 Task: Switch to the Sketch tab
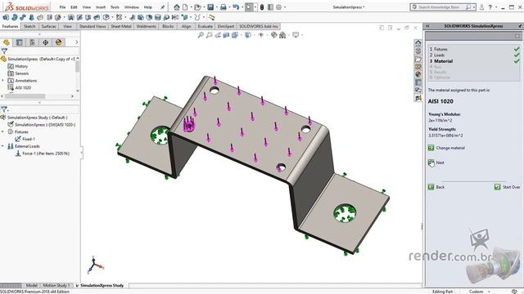[29, 26]
